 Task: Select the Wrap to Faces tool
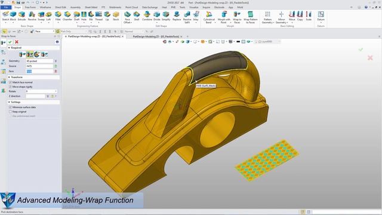click(237, 17)
